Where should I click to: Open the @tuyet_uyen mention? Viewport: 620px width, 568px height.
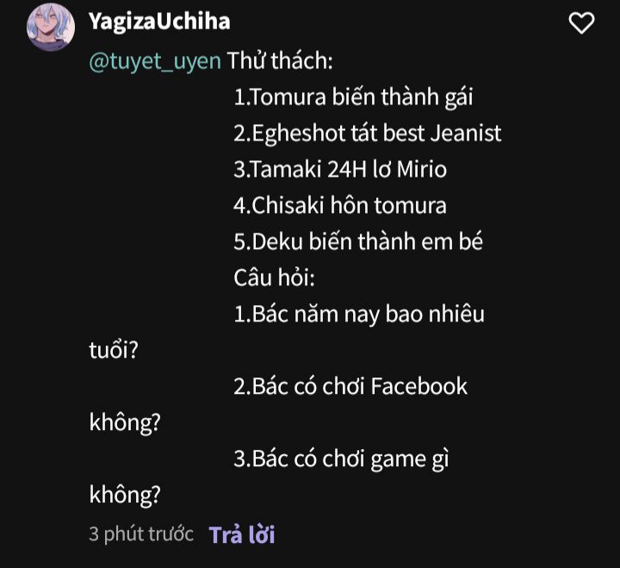tap(155, 61)
